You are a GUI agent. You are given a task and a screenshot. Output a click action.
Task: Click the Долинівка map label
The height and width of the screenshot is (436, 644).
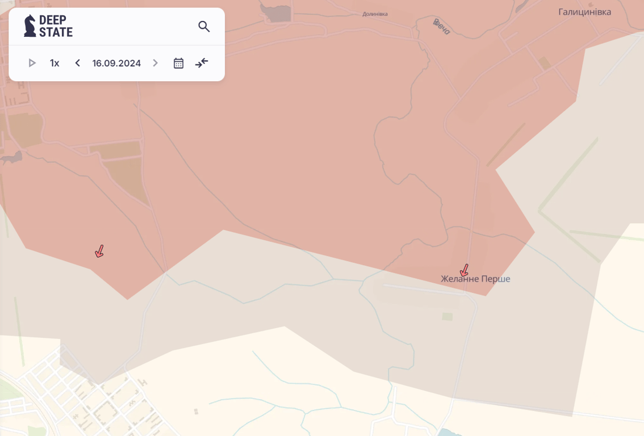375,14
